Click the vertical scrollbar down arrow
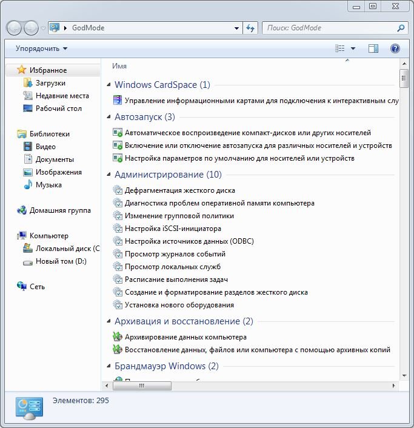 pos(404,376)
